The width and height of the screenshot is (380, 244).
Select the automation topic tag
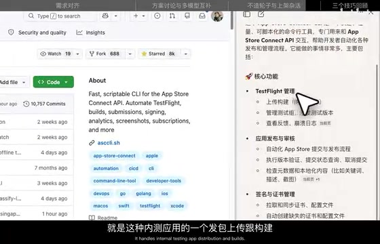[106, 168]
